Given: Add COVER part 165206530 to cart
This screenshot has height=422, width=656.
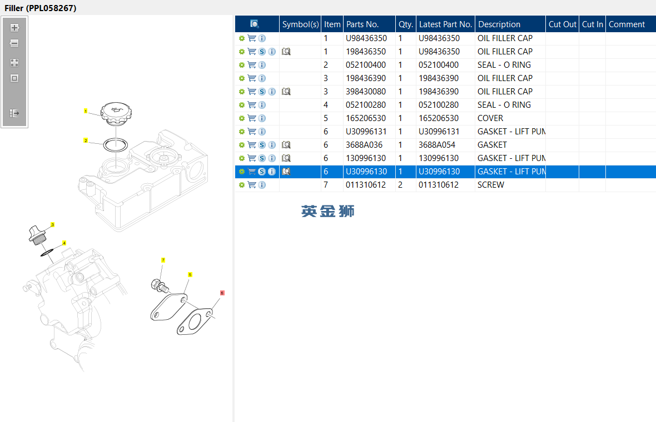Looking at the screenshot, I should point(252,118).
